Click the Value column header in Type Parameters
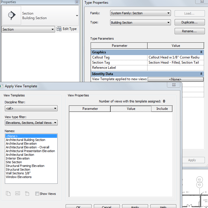 click(x=176, y=46)
